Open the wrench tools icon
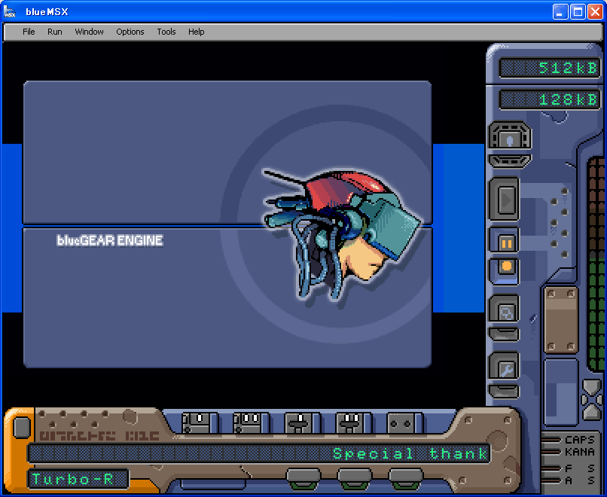The image size is (607, 497). (x=505, y=368)
